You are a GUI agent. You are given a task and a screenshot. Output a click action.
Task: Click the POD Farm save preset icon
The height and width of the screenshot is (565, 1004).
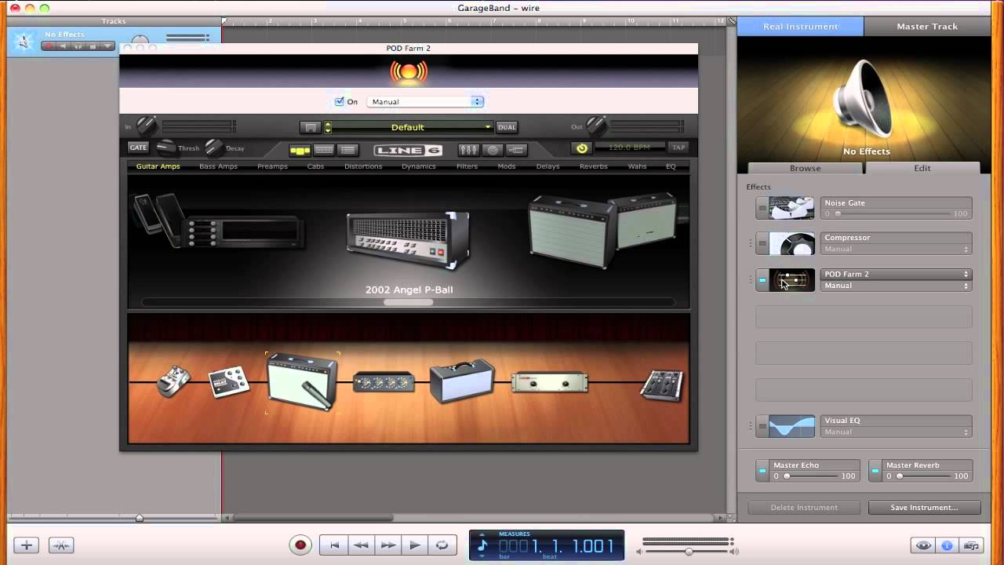click(x=311, y=127)
